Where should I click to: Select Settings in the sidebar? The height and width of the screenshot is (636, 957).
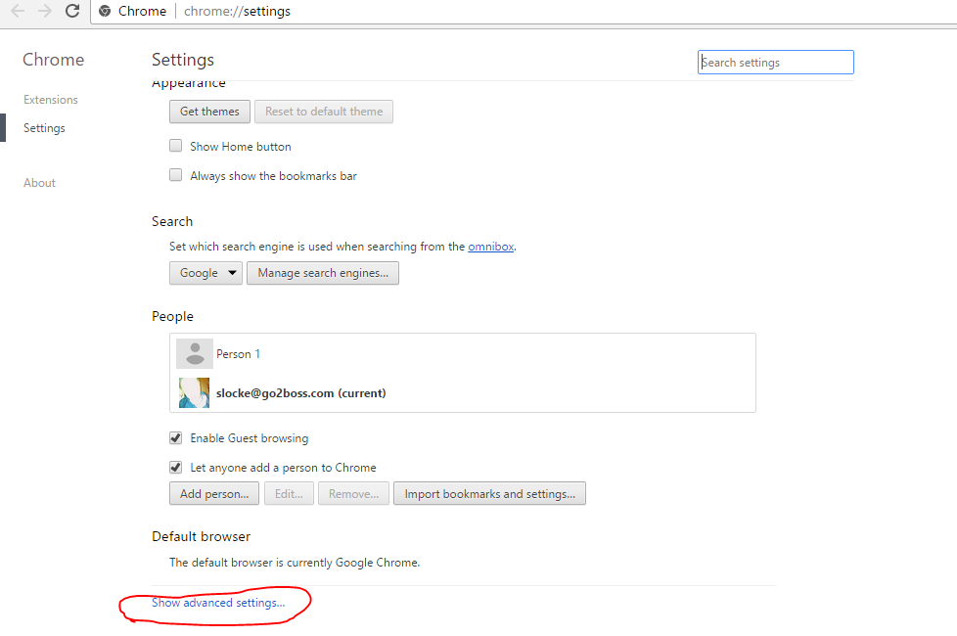coord(44,128)
